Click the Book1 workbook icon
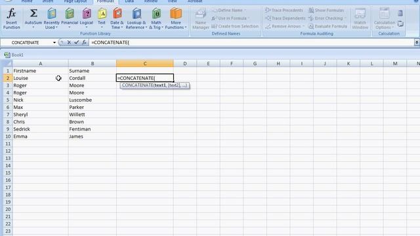This screenshot has height=236, width=420. 7,55
